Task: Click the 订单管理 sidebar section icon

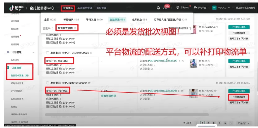Action: 8,68
